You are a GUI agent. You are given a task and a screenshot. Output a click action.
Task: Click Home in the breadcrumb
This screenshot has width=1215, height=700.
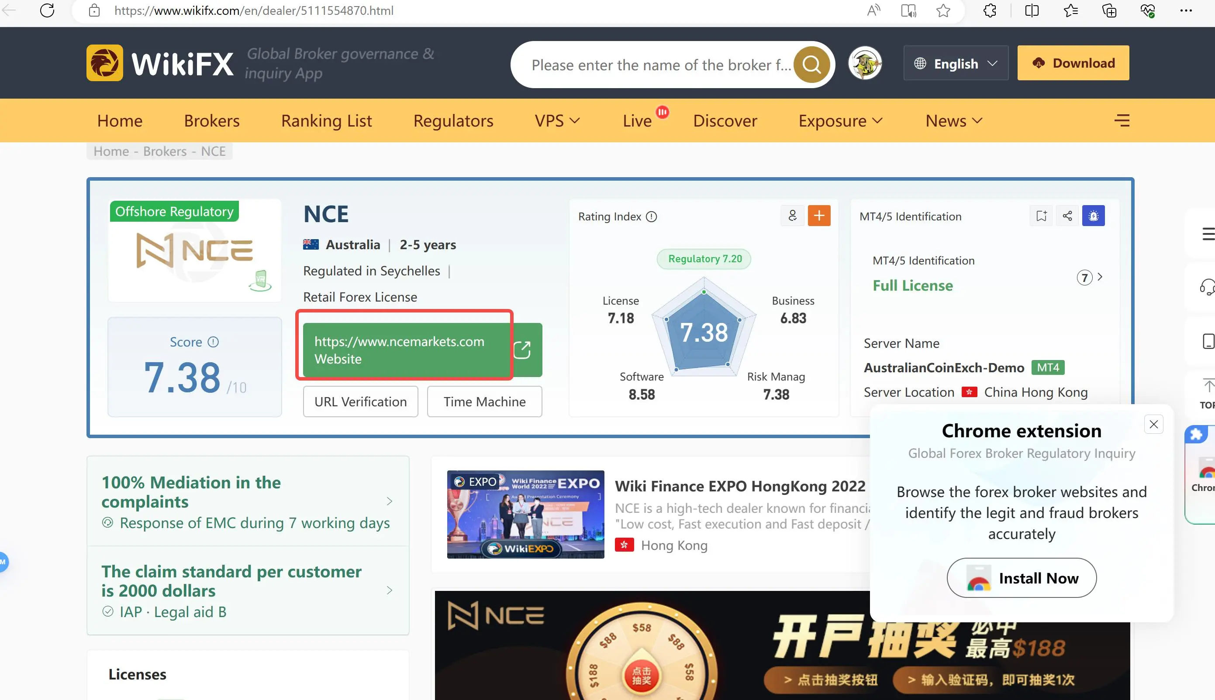111,151
